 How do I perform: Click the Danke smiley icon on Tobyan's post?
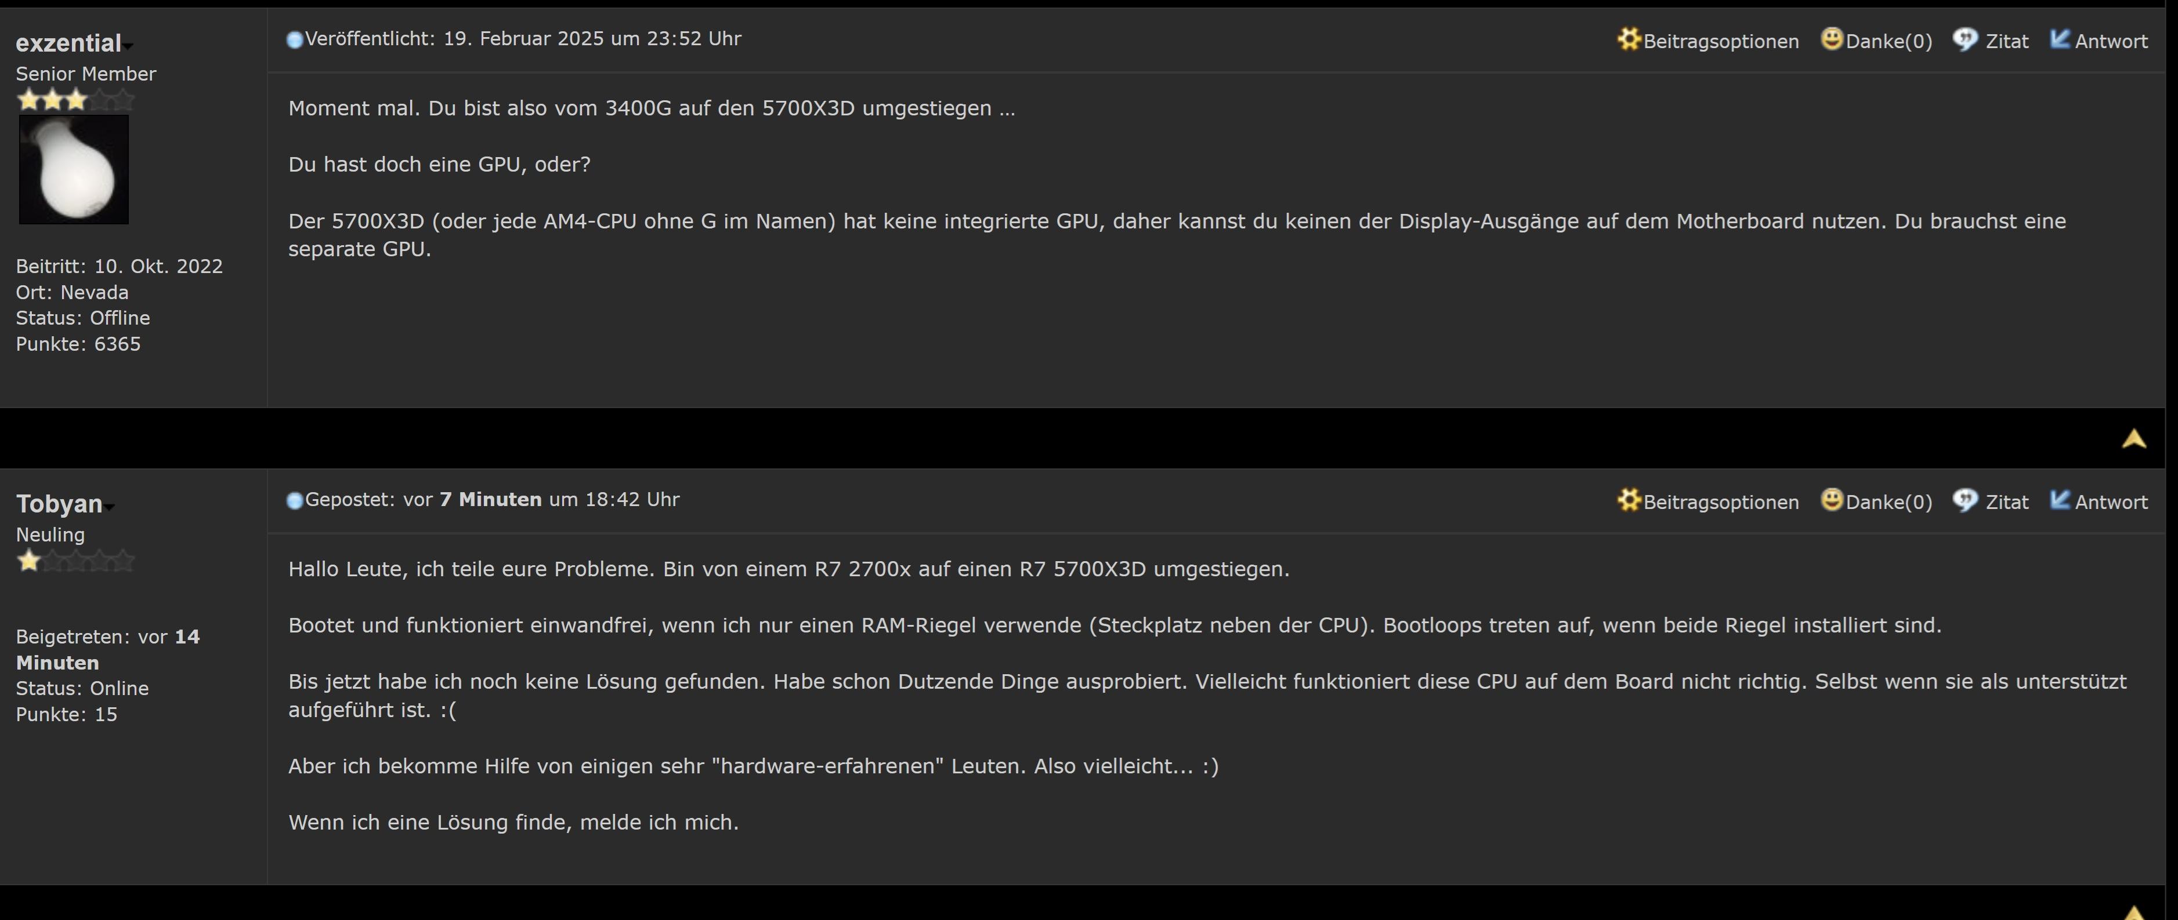click(1832, 500)
